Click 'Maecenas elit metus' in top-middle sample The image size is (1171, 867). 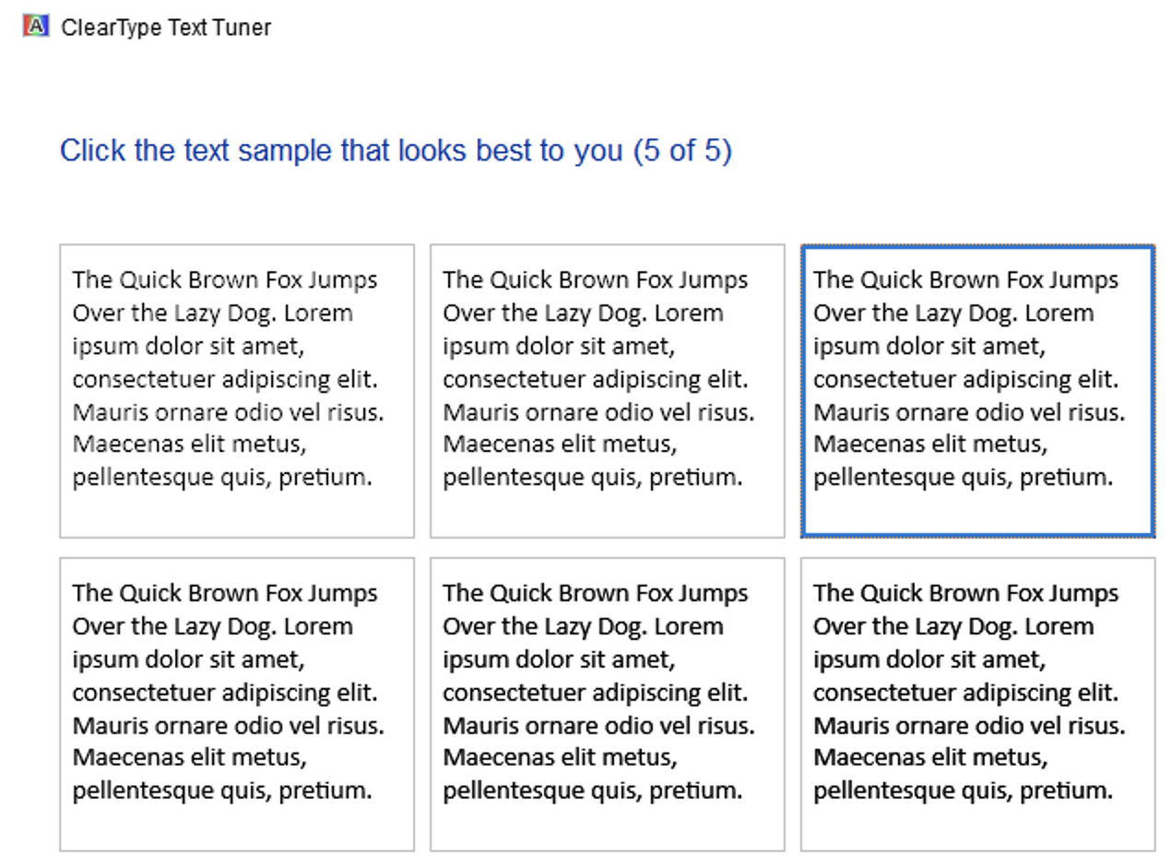pos(559,445)
